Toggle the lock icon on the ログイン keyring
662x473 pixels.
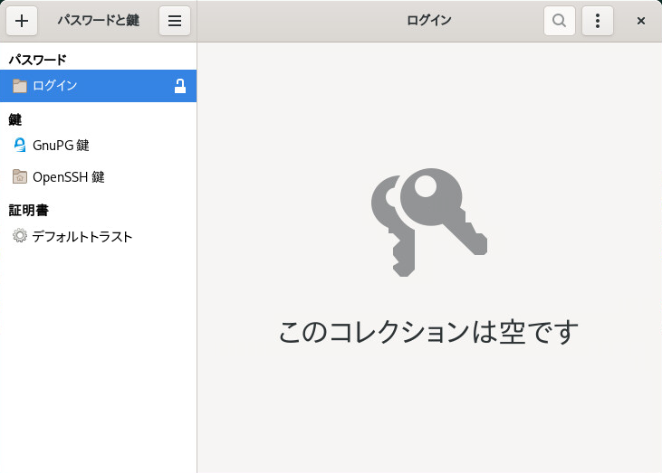click(180, 86)
